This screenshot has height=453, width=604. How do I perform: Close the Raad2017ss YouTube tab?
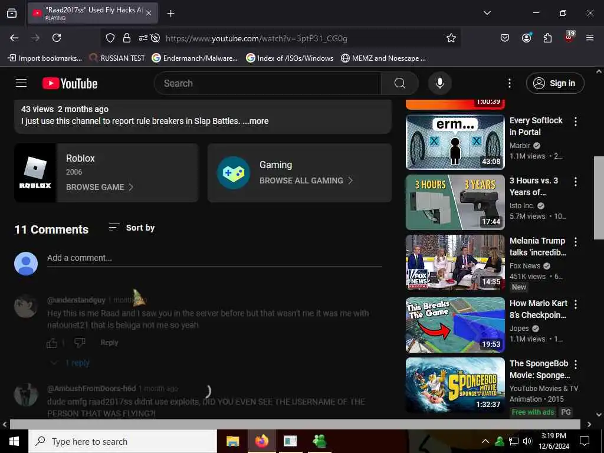[x=149, y=13]
